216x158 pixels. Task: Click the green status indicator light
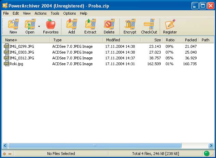click(207, 154)
